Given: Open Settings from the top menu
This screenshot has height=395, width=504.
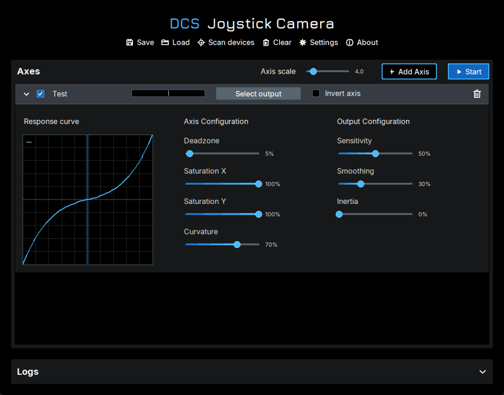Looking at the screenshot, I should click(x=318, y=42).
